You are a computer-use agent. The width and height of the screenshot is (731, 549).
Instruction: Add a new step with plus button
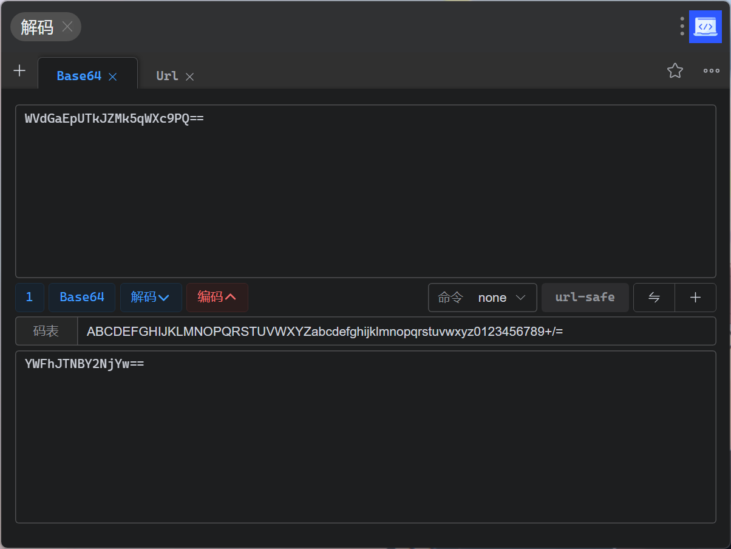click(x=696, y=298)
